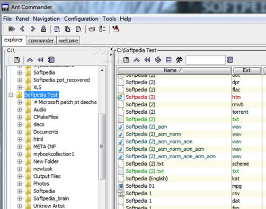Select the New Folder tree item
Image resolution: width=266 pixels, height=209 pixels.
tap(46, 161)
